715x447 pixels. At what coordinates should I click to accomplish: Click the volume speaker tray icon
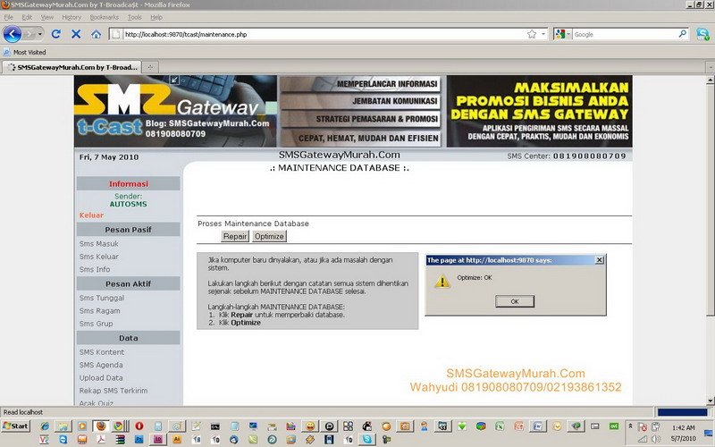point(656,439)
